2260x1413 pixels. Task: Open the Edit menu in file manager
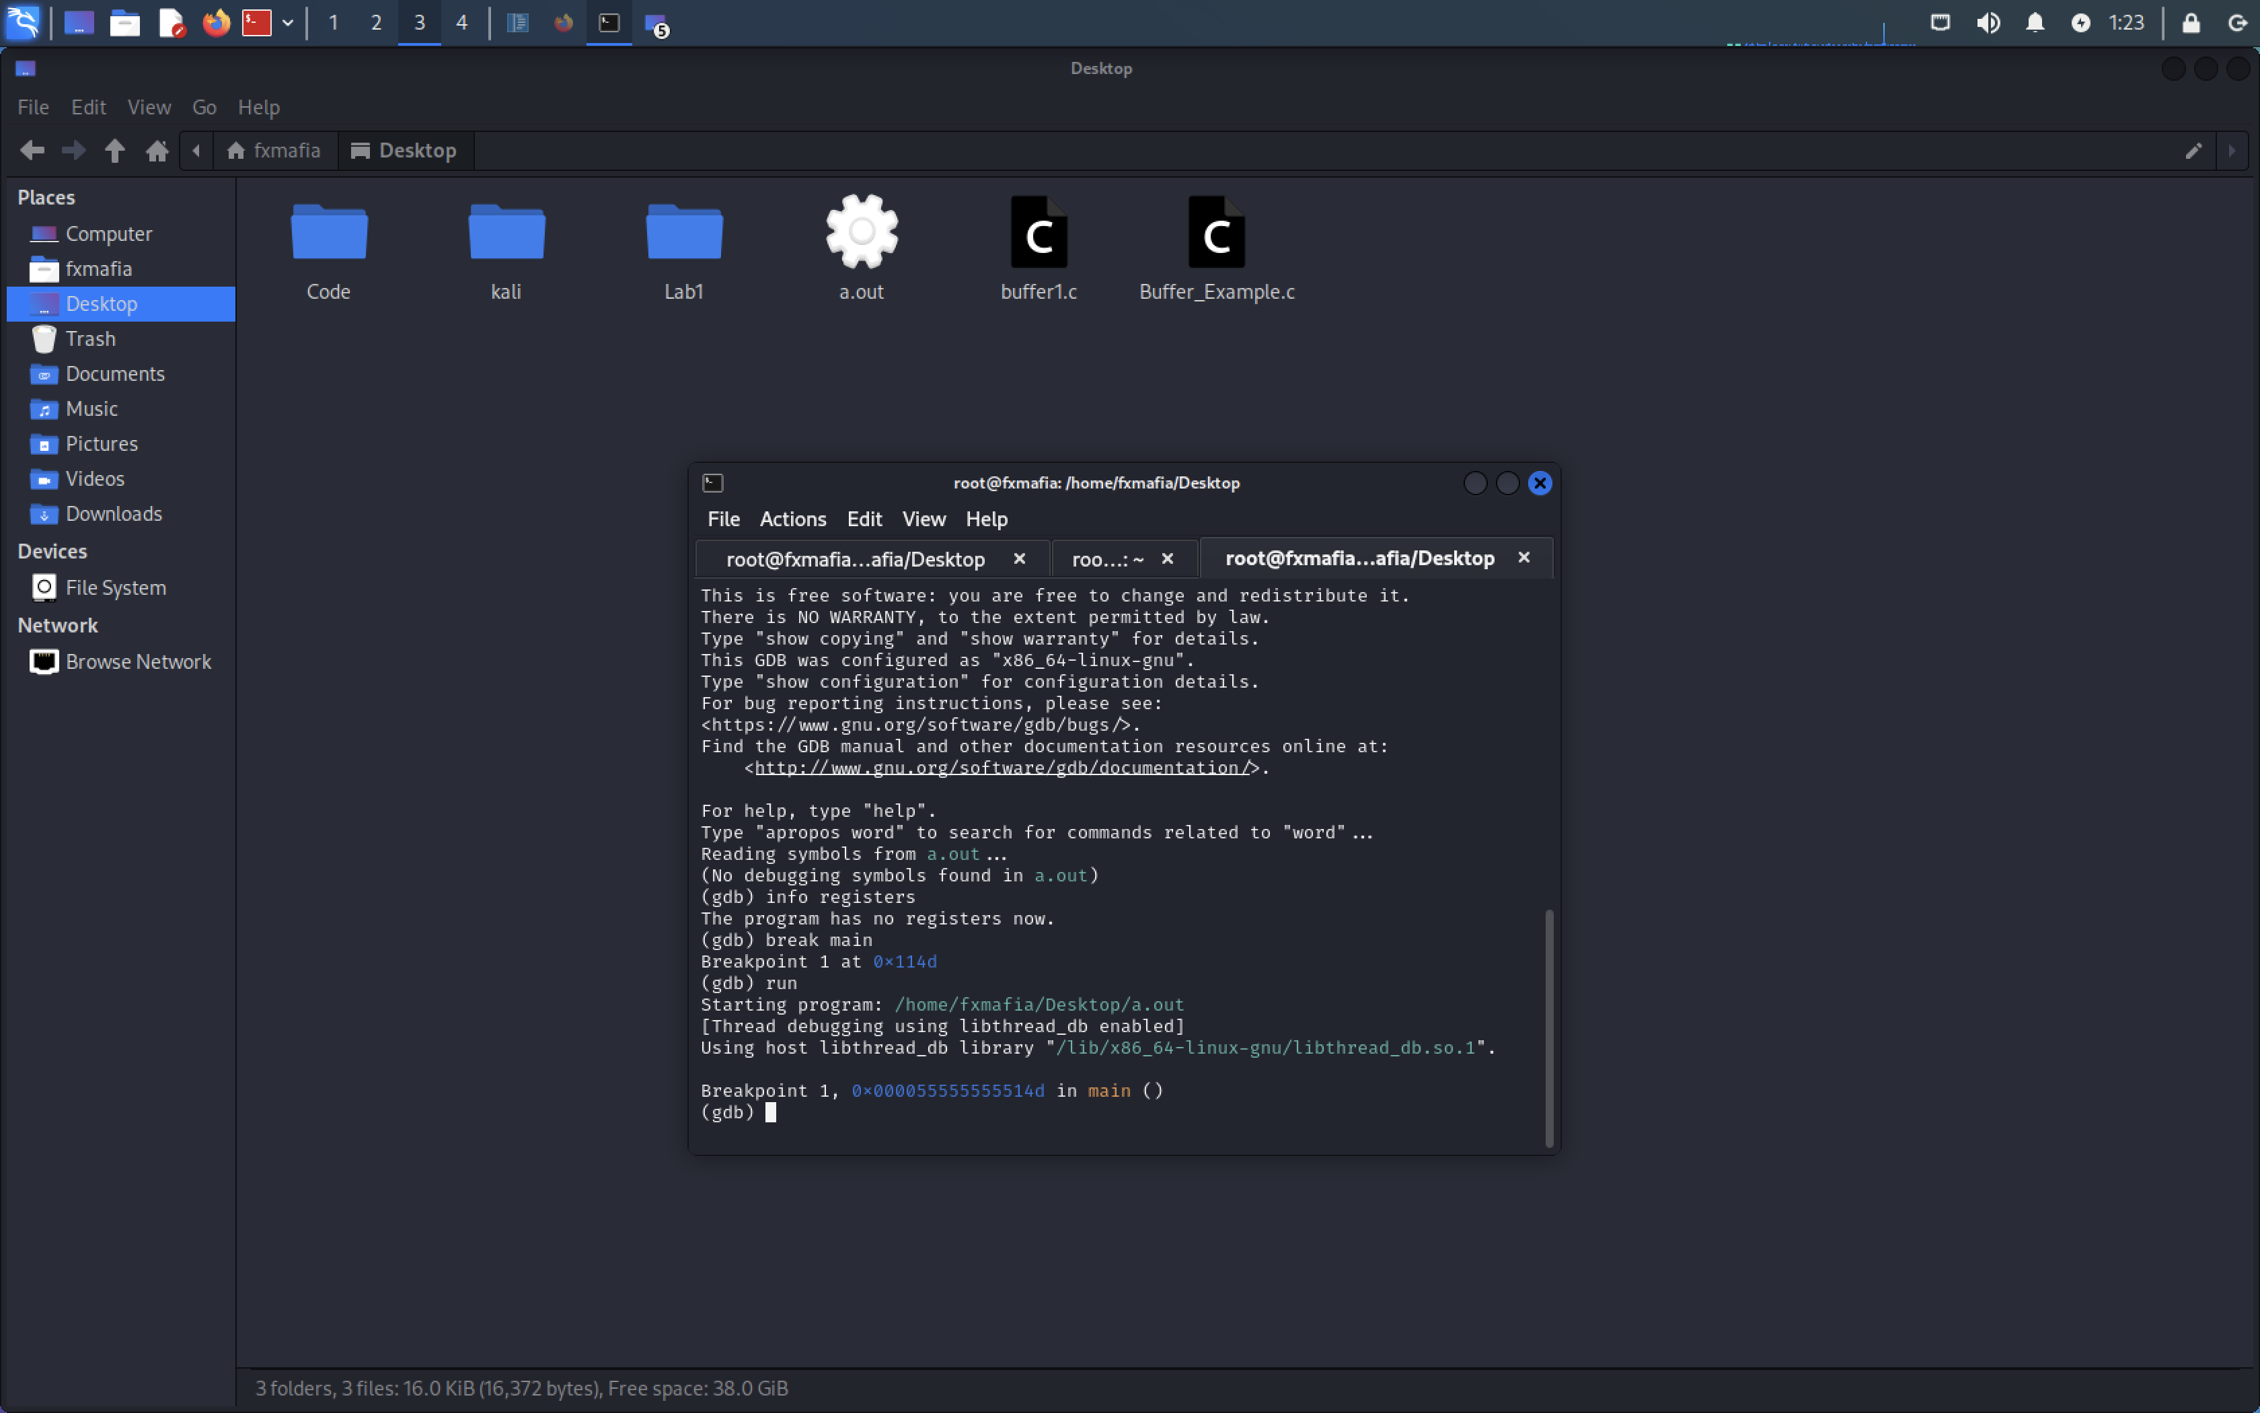tap(89, 108)
